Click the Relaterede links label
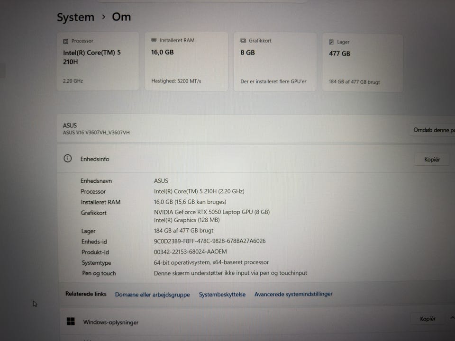455x341 pixels. tap(86, 294)
